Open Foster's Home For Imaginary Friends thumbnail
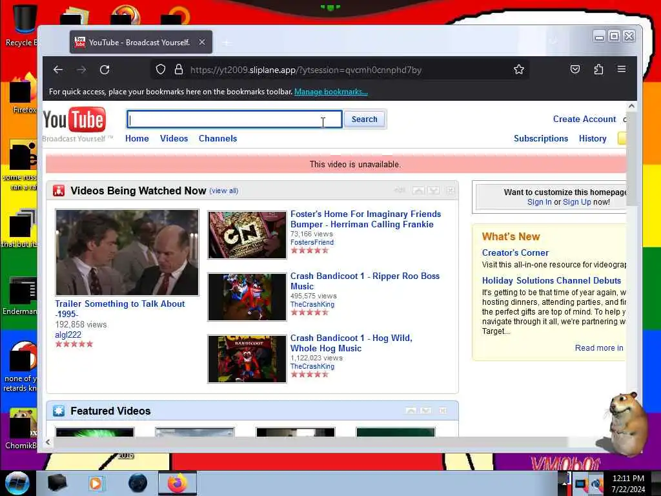 pos(247,235)
